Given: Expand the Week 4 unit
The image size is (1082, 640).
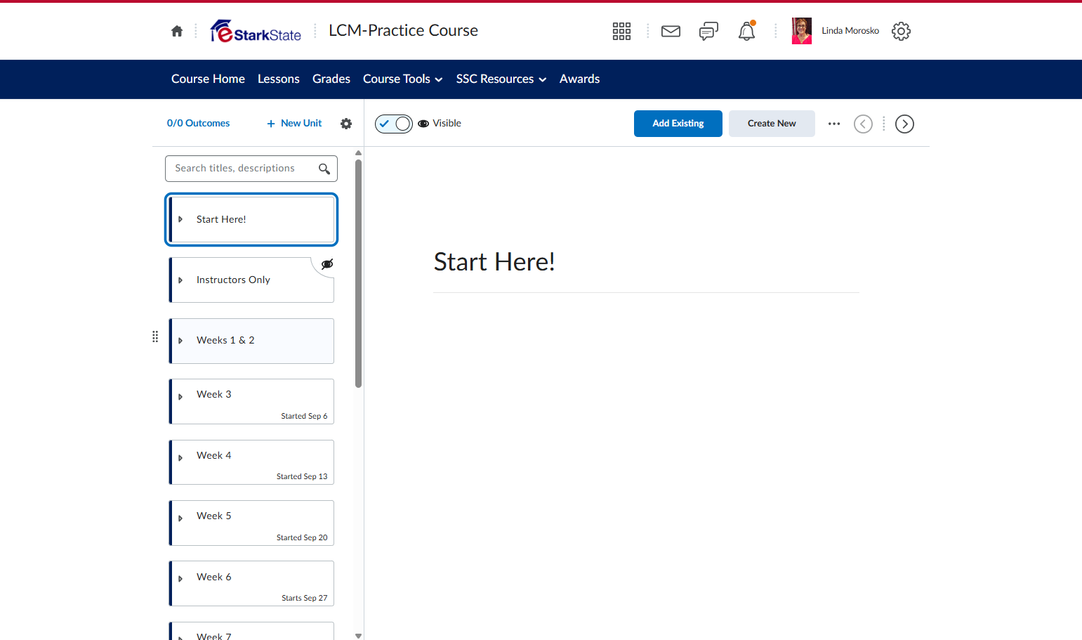Looking at the screenshot, I should pos(180,458).
